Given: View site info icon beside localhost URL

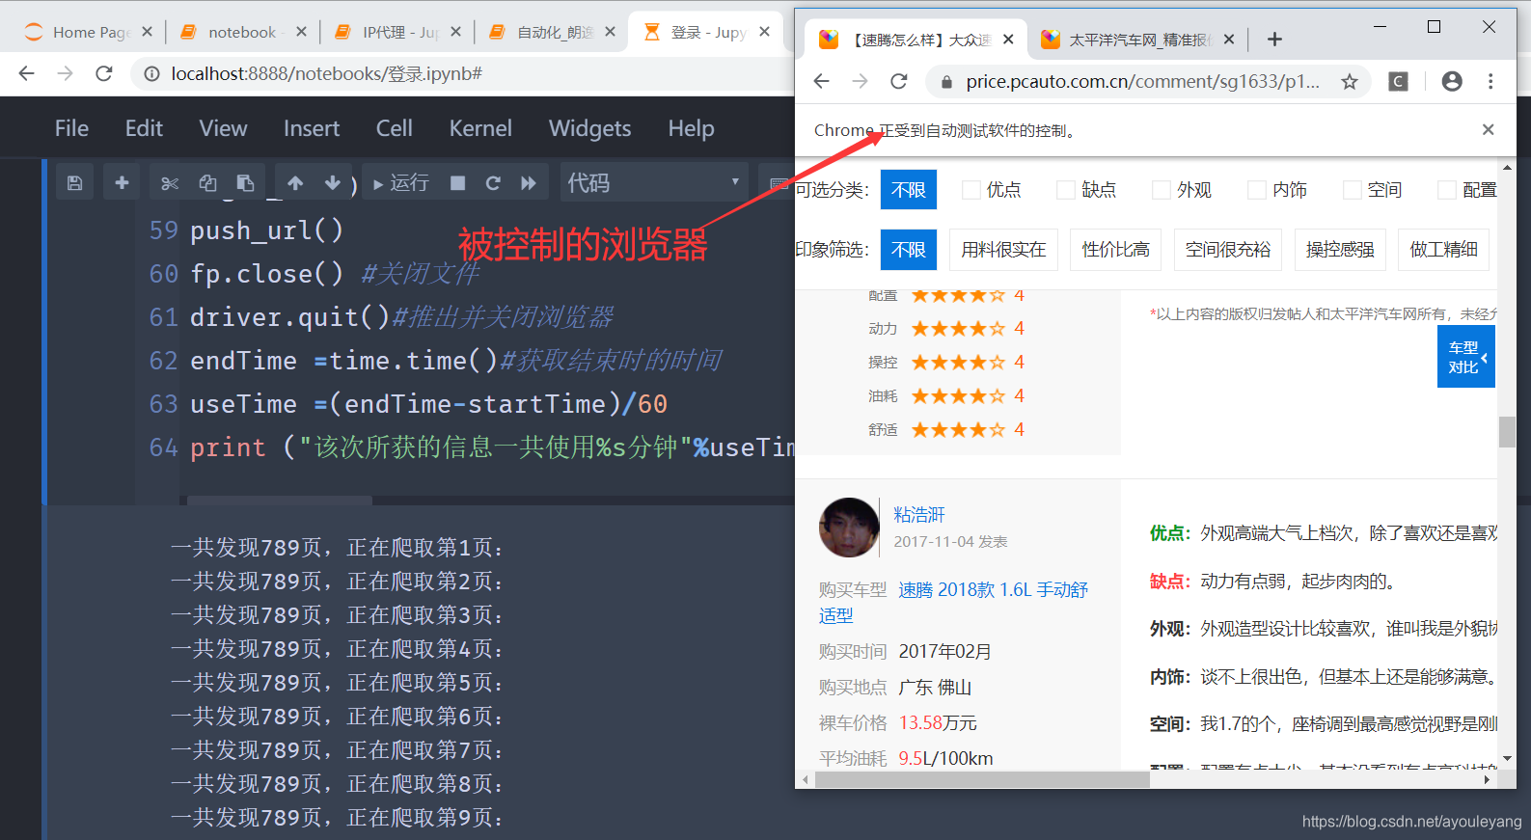Looking at the screenshot, I should (151, 73).
